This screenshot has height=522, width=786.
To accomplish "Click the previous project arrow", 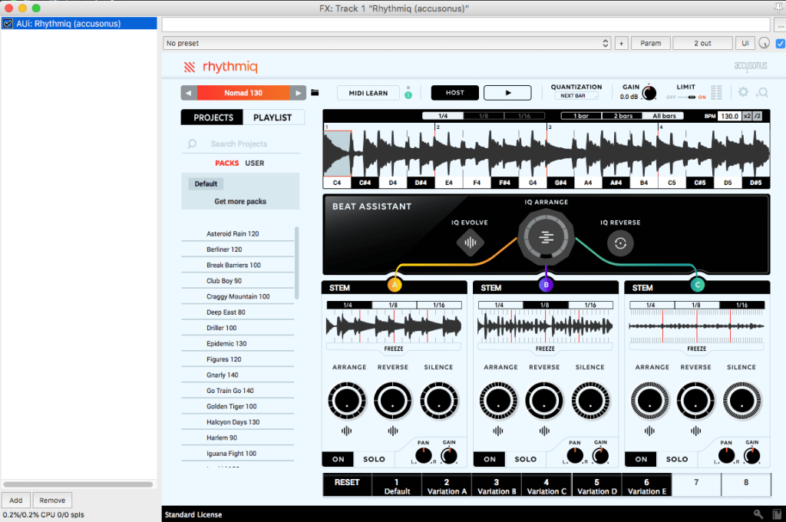I will (x=189, y=93).
